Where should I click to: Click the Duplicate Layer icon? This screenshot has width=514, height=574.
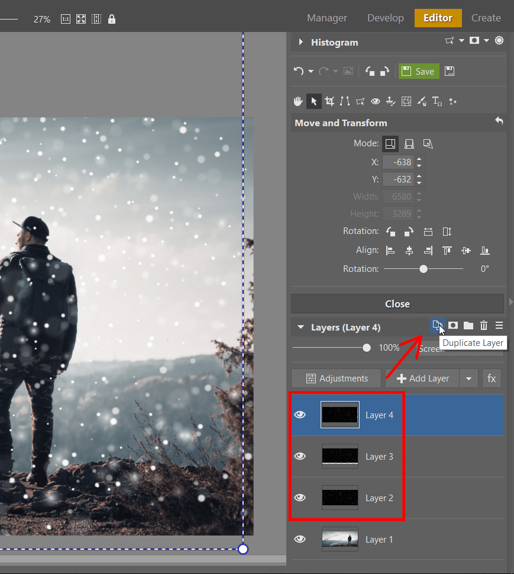(437, 325)
